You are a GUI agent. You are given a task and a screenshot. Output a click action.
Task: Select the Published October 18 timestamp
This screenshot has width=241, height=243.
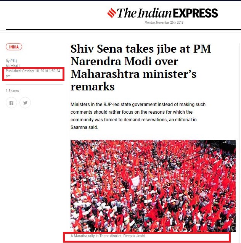tap(33, 73)
